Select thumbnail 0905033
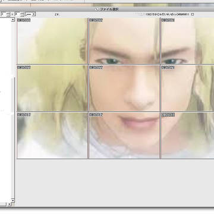214x214 pixels. 52,41
